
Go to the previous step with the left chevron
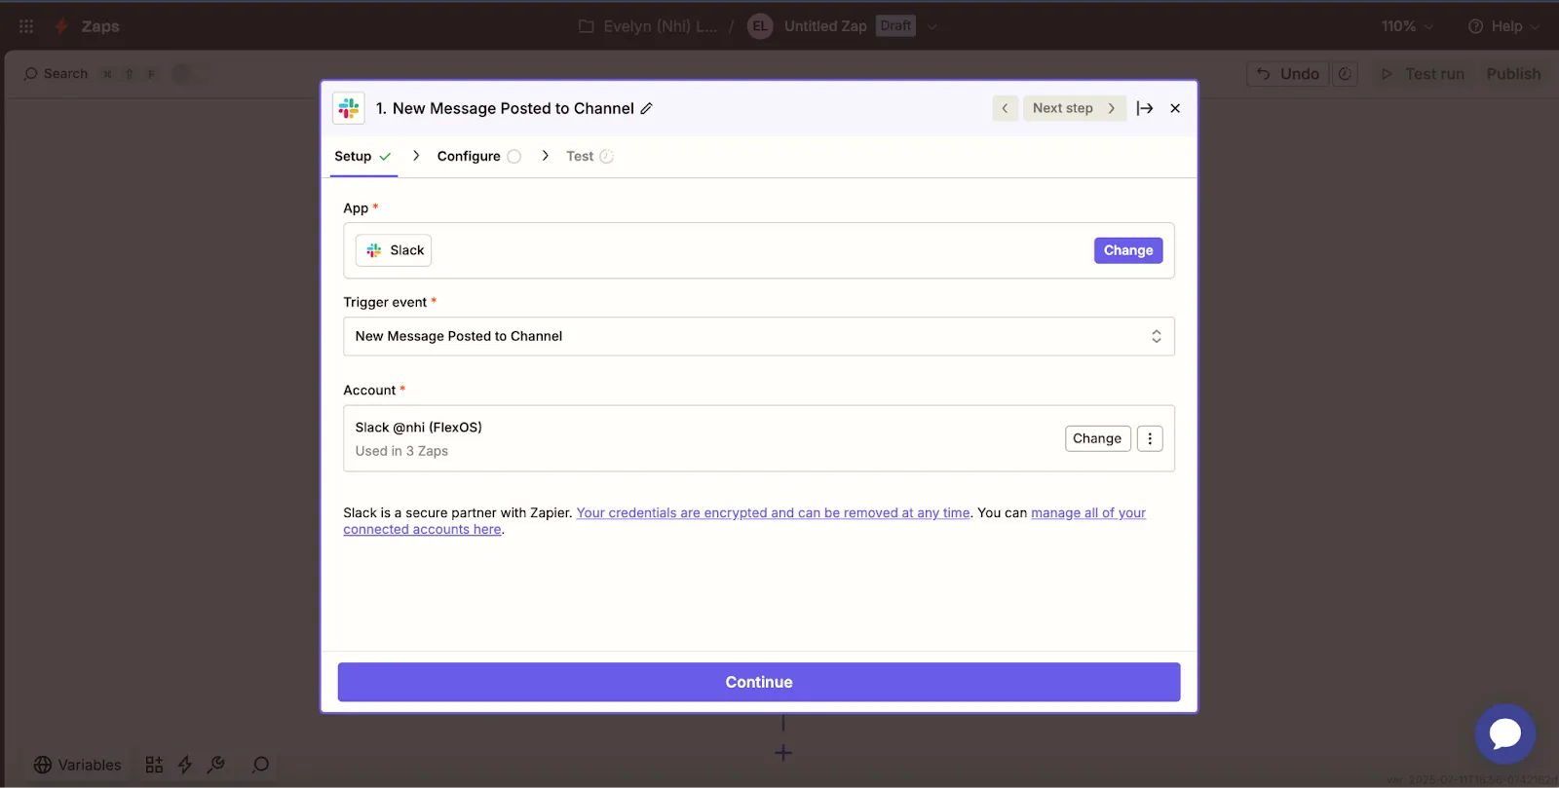click(1005, 108)
